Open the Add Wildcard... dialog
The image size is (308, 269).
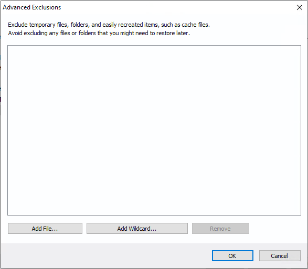coord(137,228)
